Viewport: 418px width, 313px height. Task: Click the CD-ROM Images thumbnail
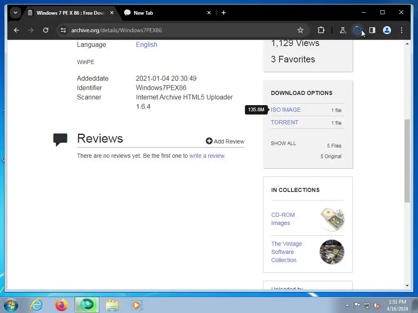[x=332, y=219]
